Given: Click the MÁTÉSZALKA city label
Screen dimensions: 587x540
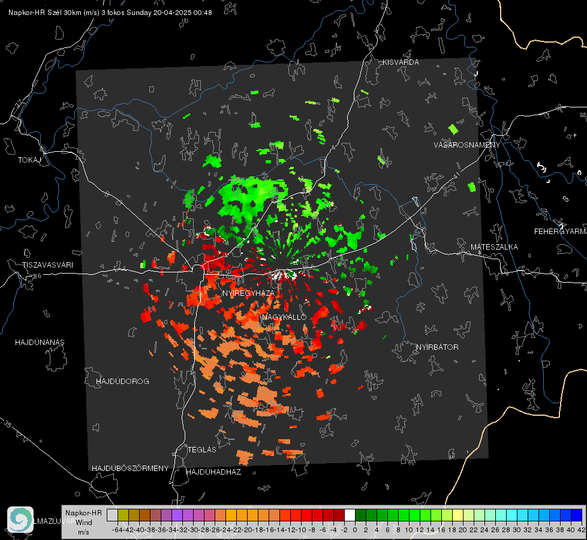Looking at the screenshot, I should [x=494, y=247].
